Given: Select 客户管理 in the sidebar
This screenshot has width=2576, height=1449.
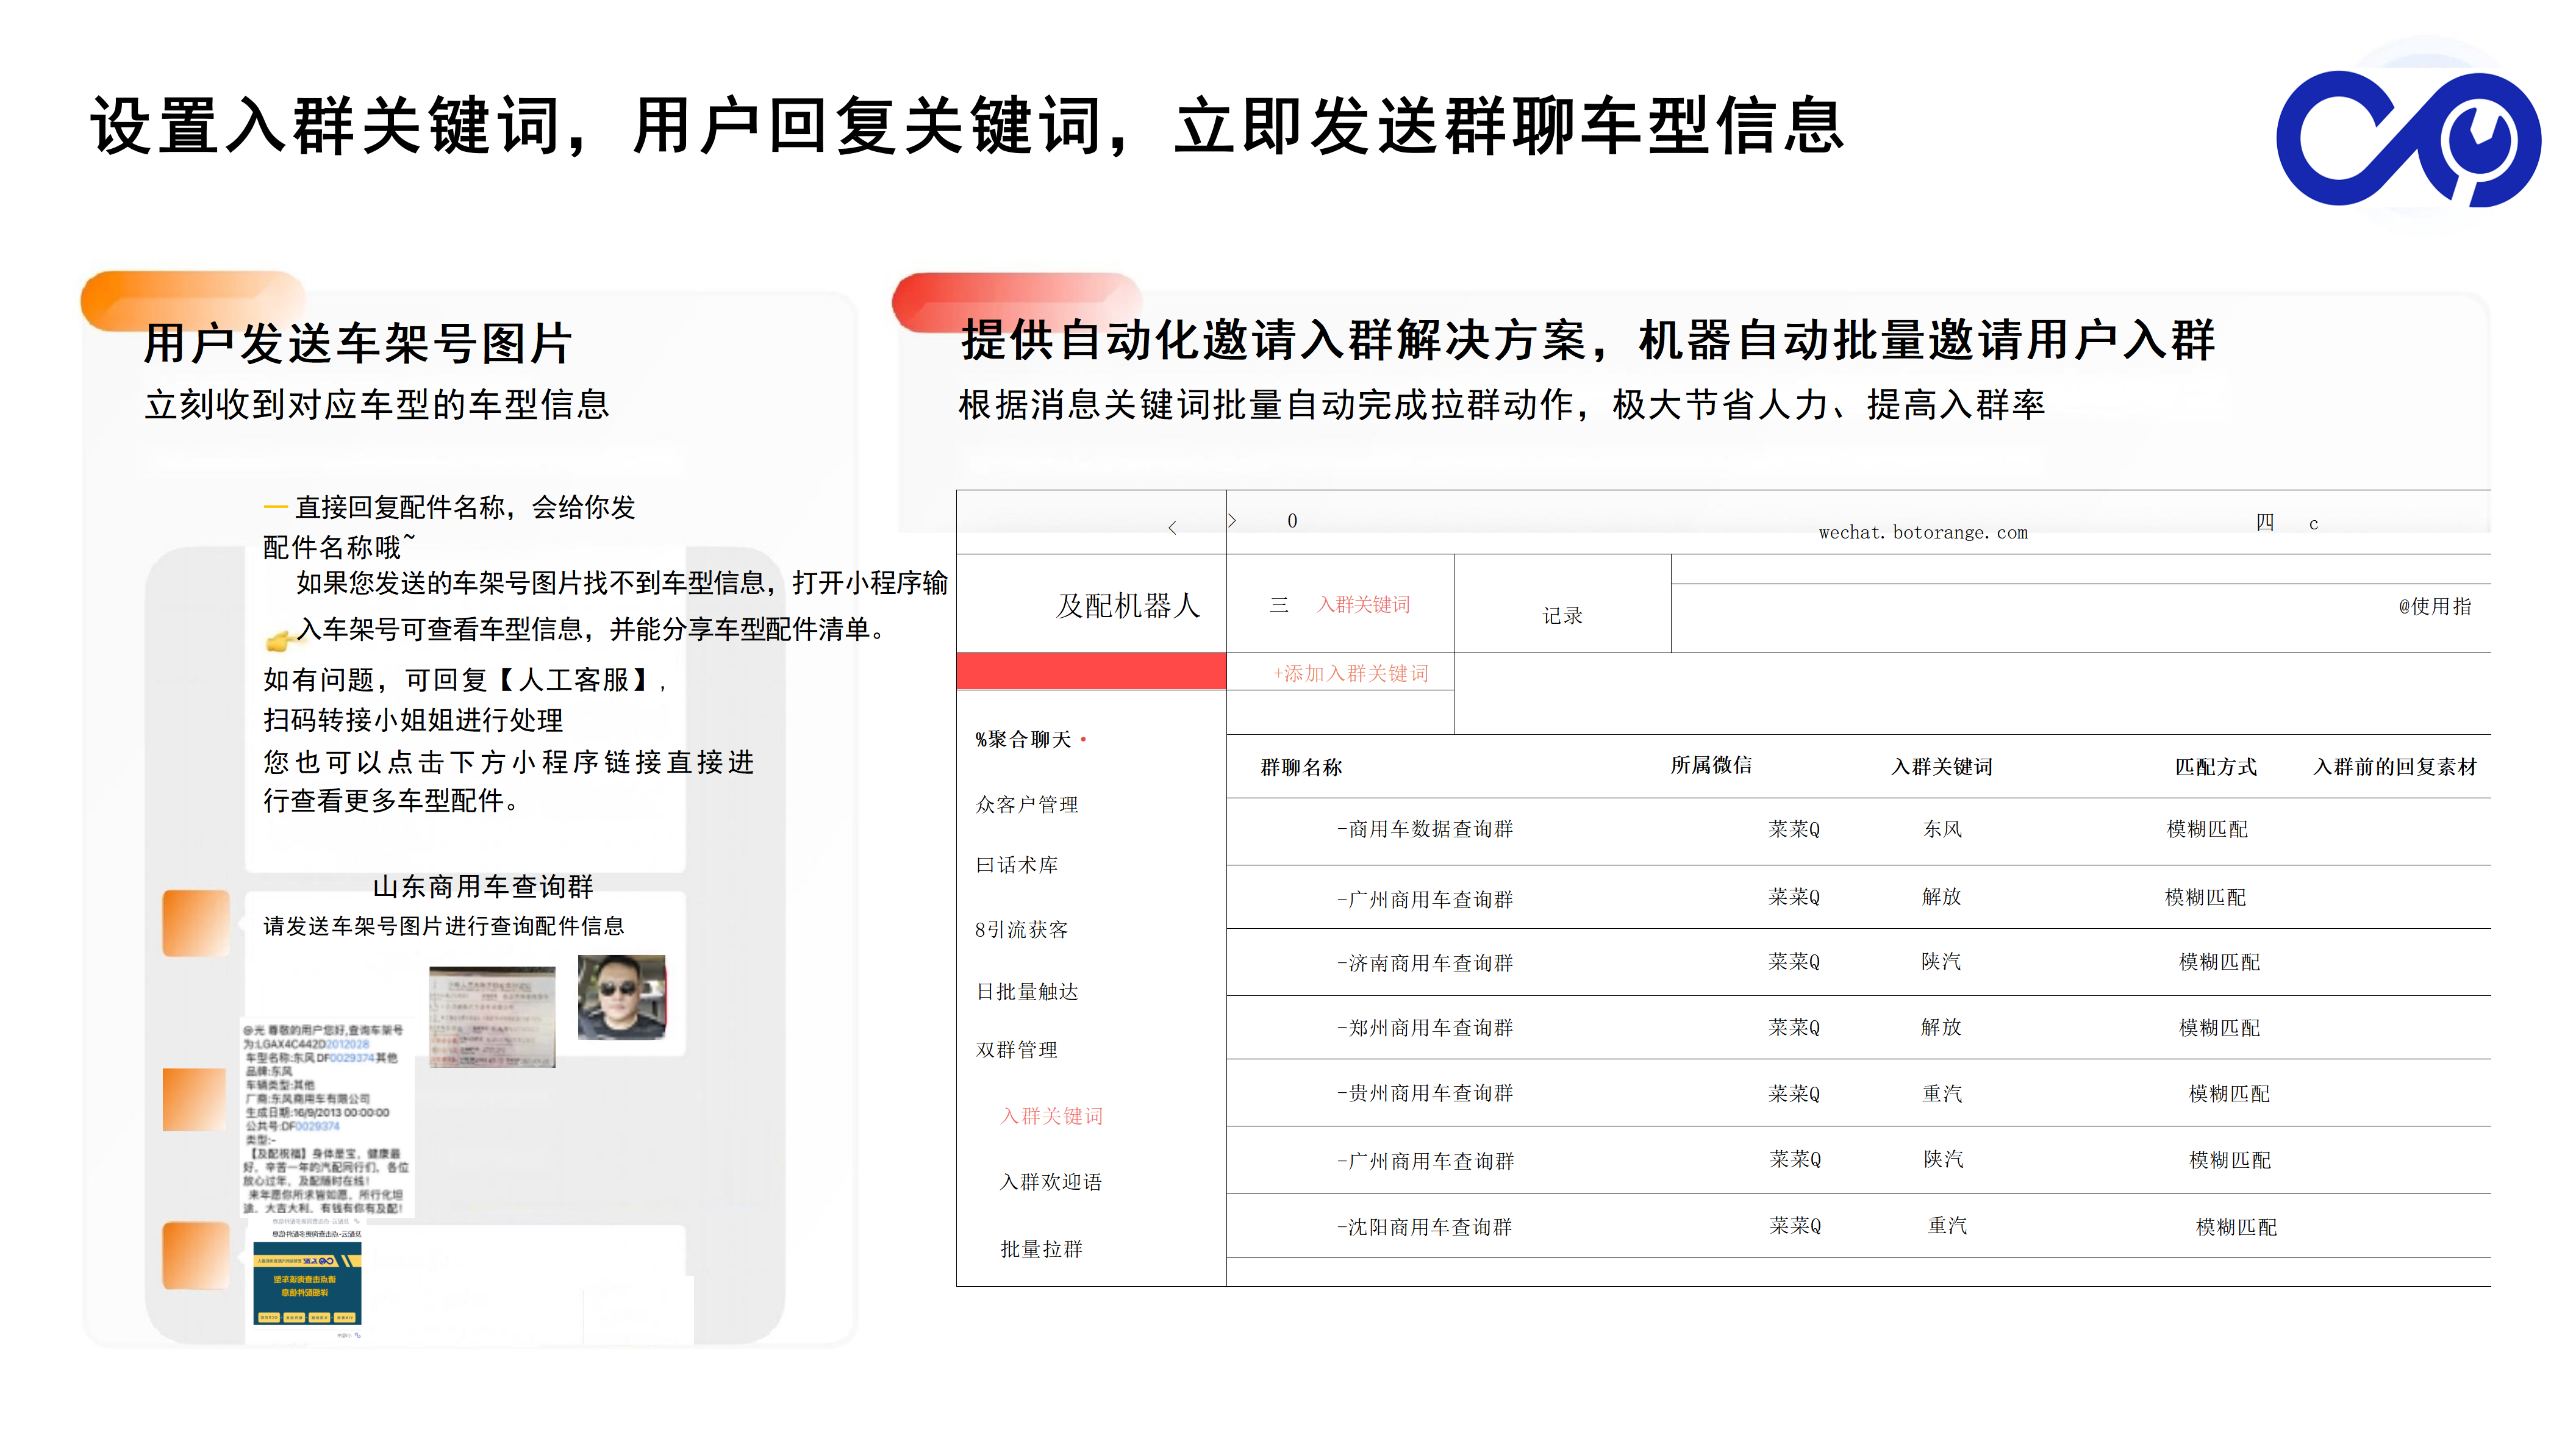Looking at the screenshot, I should [1027, 804].
